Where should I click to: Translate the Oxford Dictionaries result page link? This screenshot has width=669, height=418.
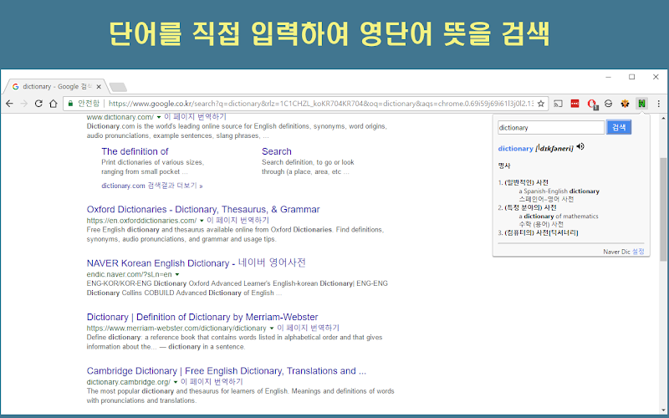tap(237, 220)
